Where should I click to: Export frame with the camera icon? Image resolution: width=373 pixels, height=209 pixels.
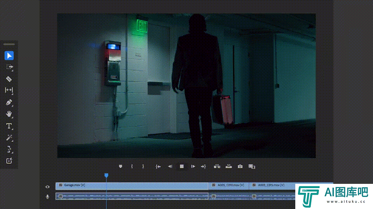[240, 166]
